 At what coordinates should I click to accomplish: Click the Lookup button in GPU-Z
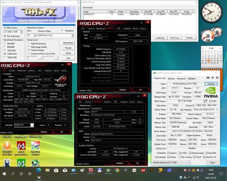pos(211,83)
